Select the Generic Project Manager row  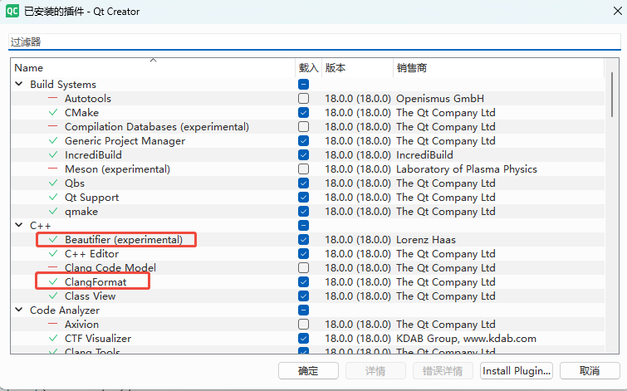click(x=308, y=141)
